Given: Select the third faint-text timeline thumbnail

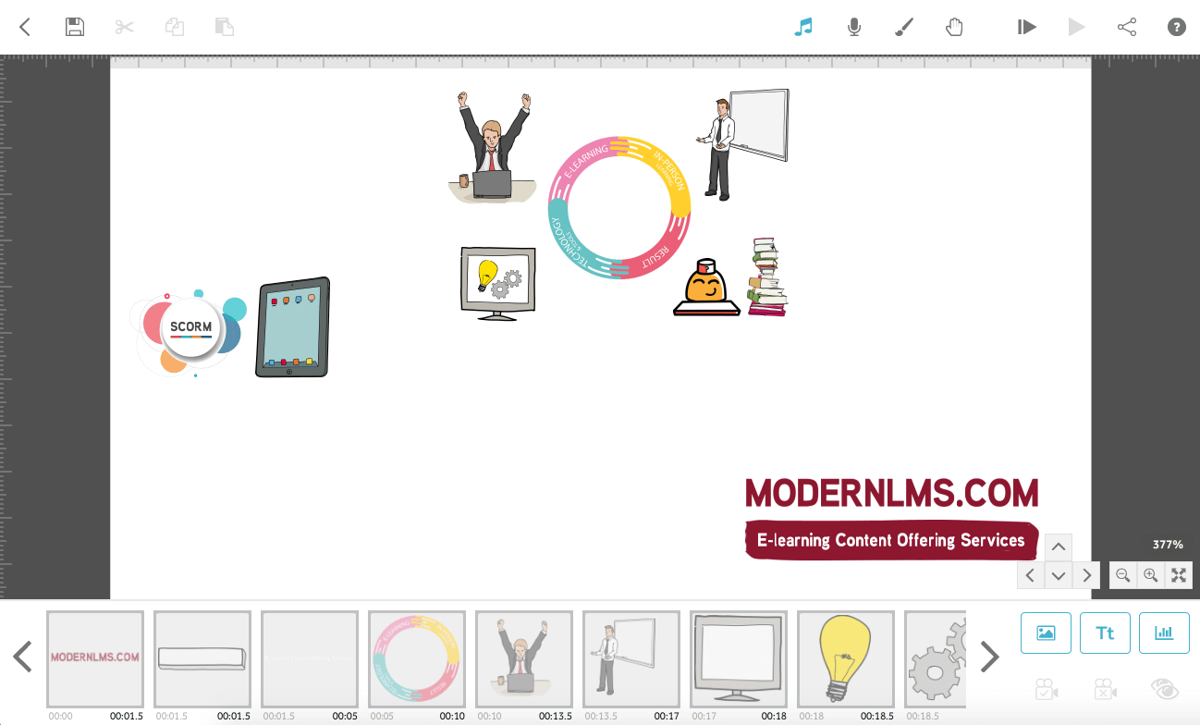Looking at the screenshot, I should click(x=310, y=658).
